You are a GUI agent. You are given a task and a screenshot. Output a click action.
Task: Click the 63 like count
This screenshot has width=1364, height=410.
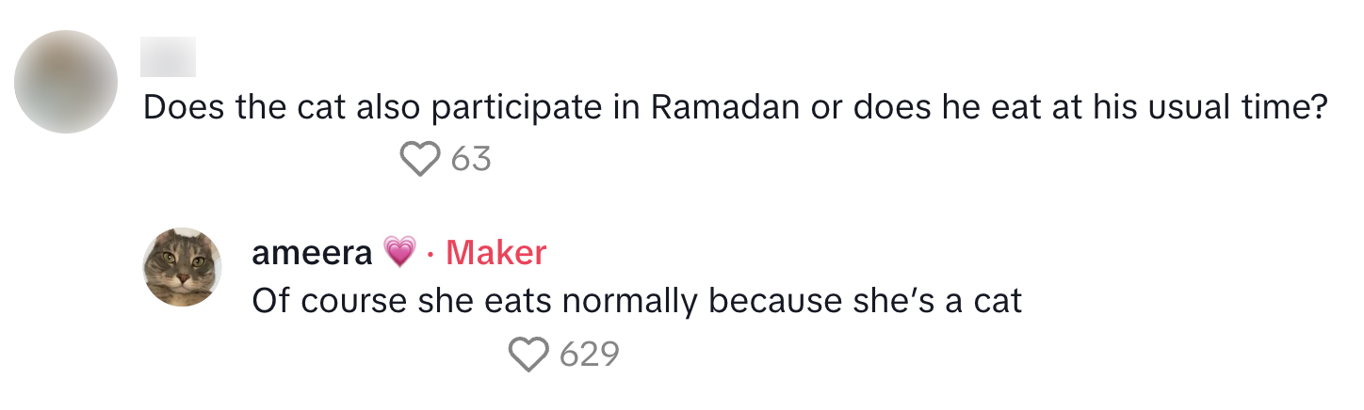pos(471,159)
